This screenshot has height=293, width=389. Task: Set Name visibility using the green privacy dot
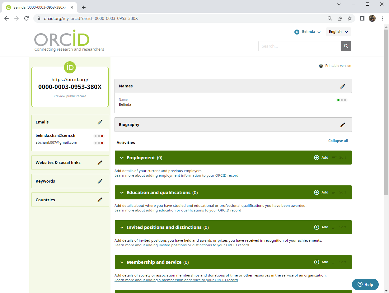pos(338,100)
